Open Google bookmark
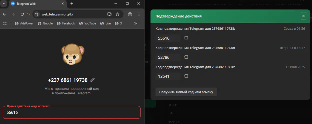The height and width of the screenshot is (124, 312). pyautogui.click(x=45, y=23)
